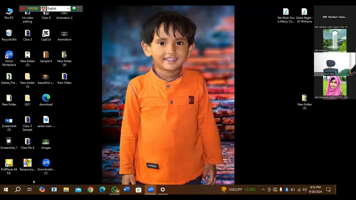Select the PotPlayer 64 bit icon
The width and height of the screenshot is (356, 200).
pyautogui.click(x=9, y=167)
